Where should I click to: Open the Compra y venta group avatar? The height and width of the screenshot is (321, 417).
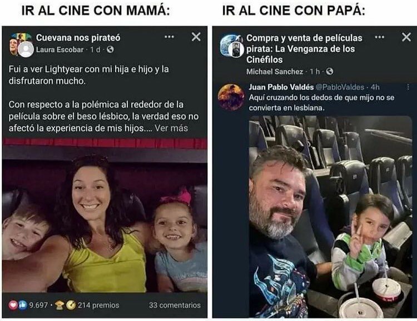click(x=231, y=46)
